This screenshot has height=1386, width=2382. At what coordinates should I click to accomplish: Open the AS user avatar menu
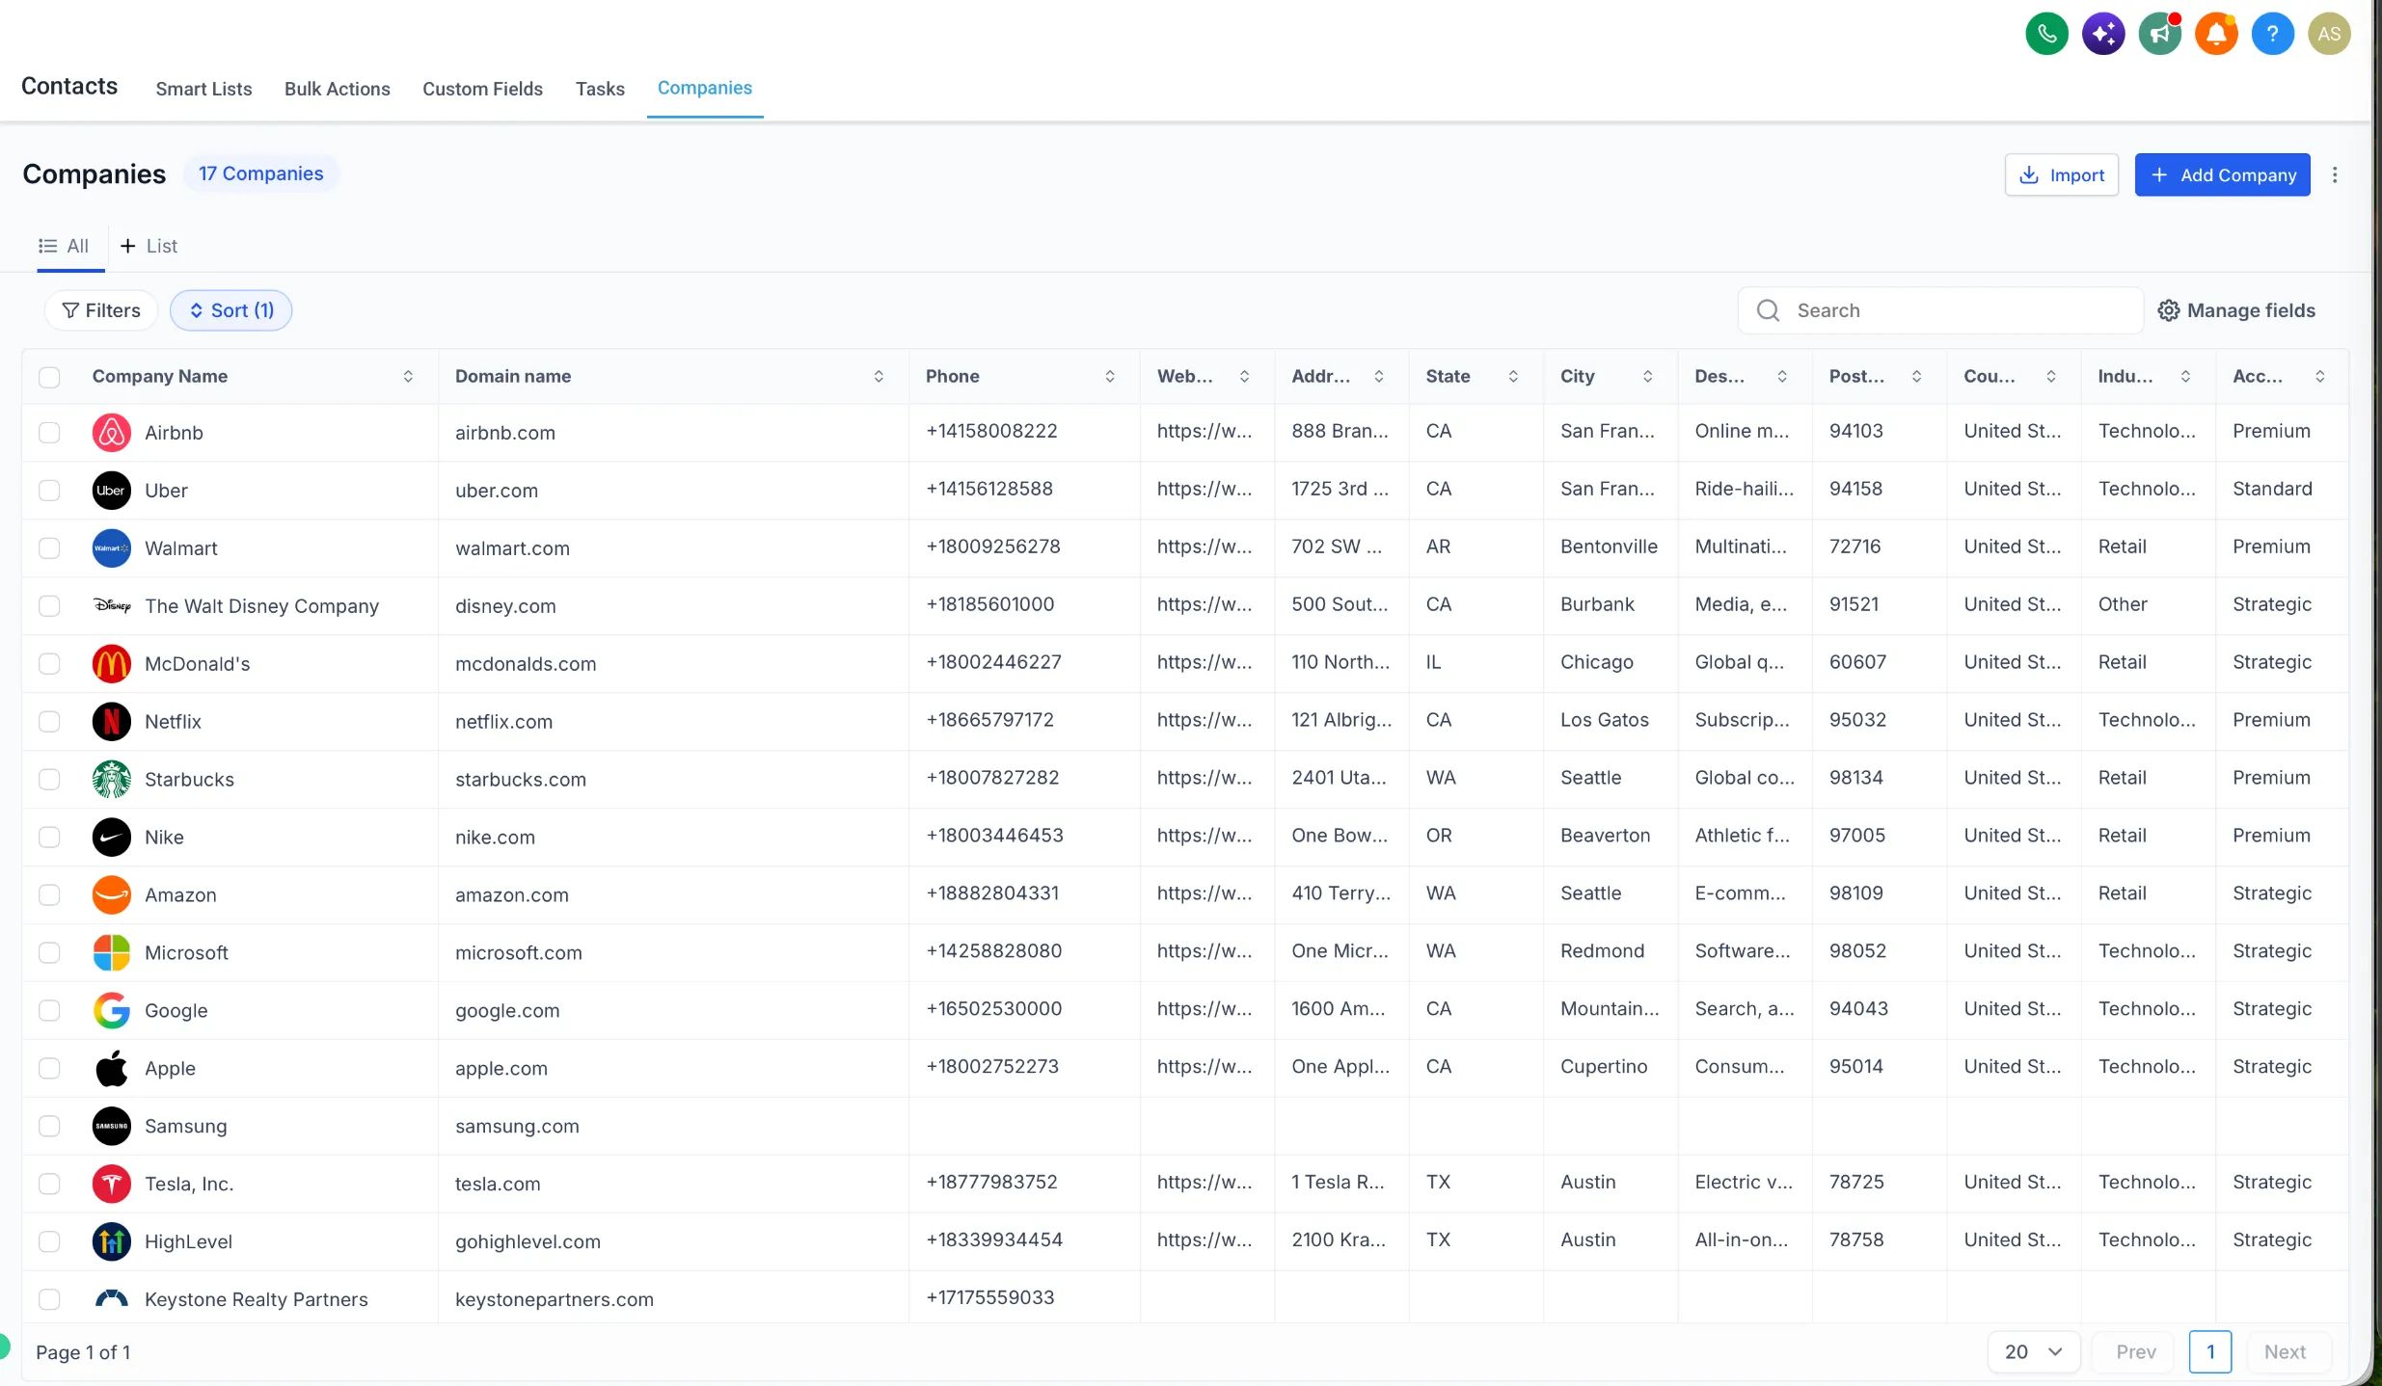click(x=2329, y=35)
